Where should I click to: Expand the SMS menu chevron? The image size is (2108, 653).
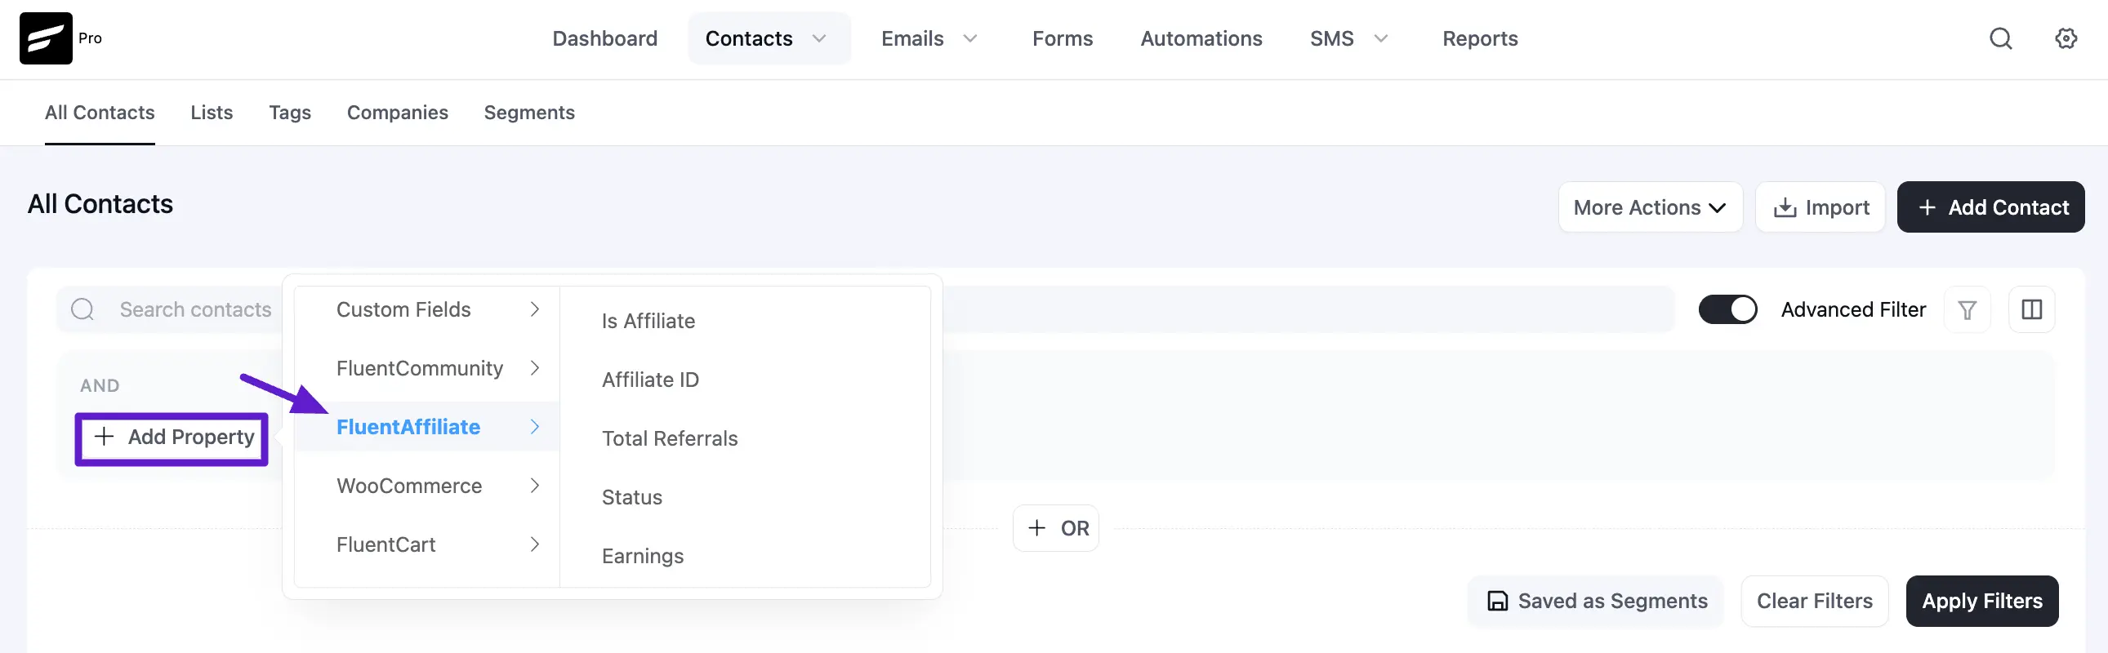pyautogui.click(x=1380, y=38)
